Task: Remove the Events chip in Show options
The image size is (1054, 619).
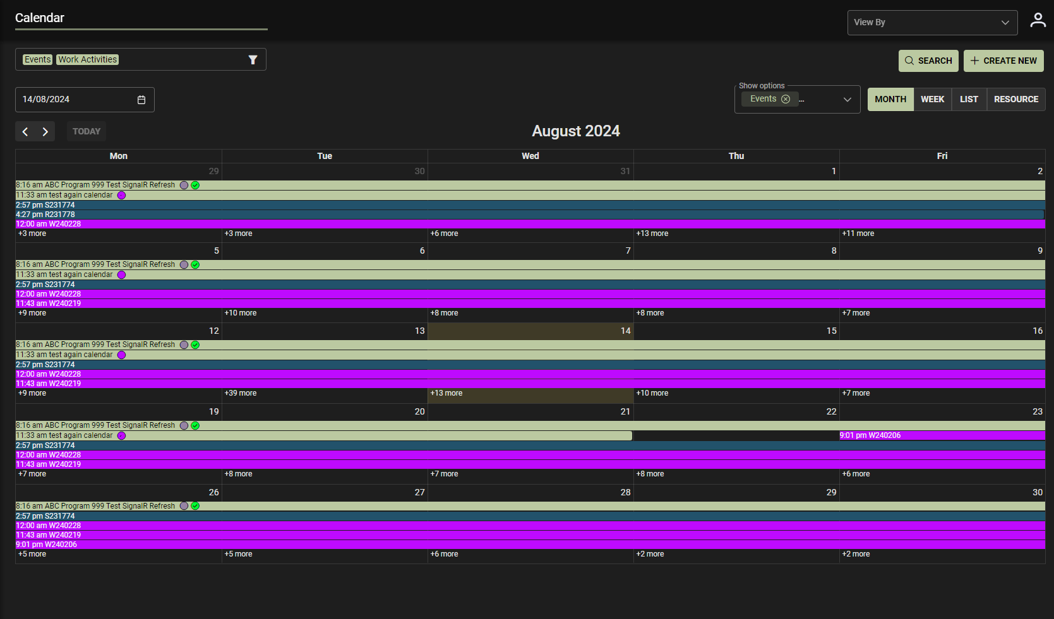Action: pos(786,99)
